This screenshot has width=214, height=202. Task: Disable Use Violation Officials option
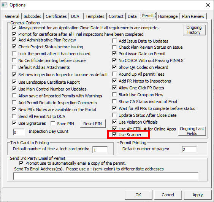tap(114, 122)
